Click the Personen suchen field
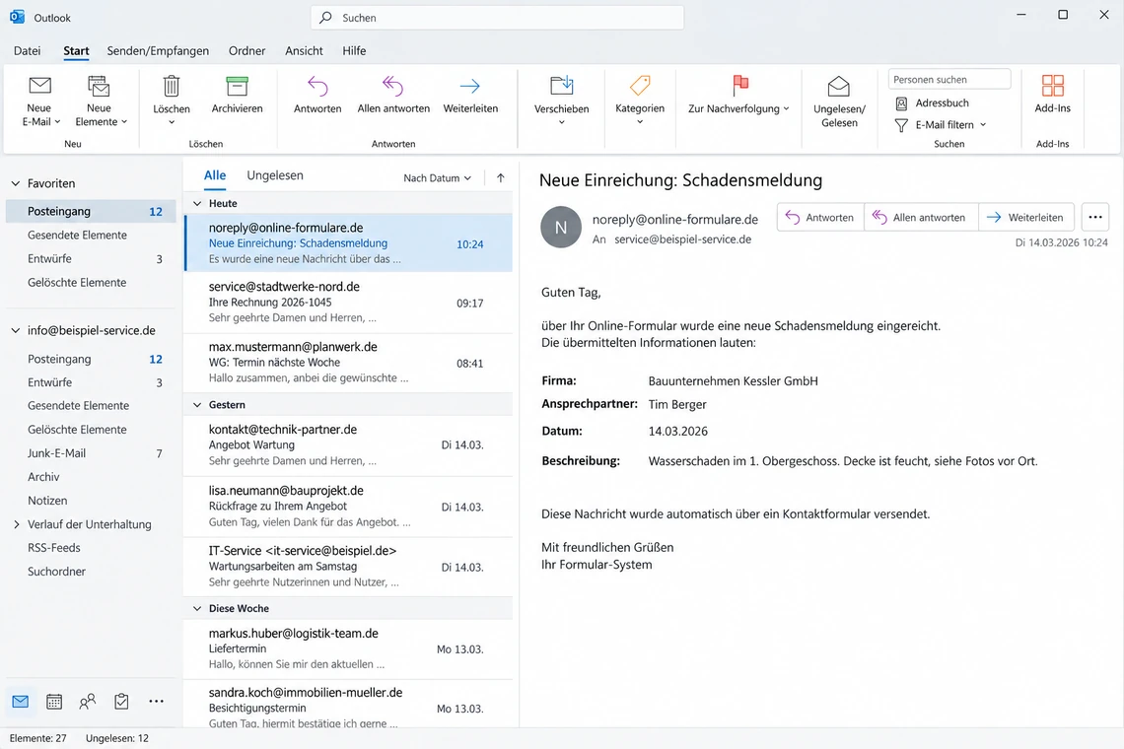This screenshot has height=749, width=1124. tap(949, 80)
